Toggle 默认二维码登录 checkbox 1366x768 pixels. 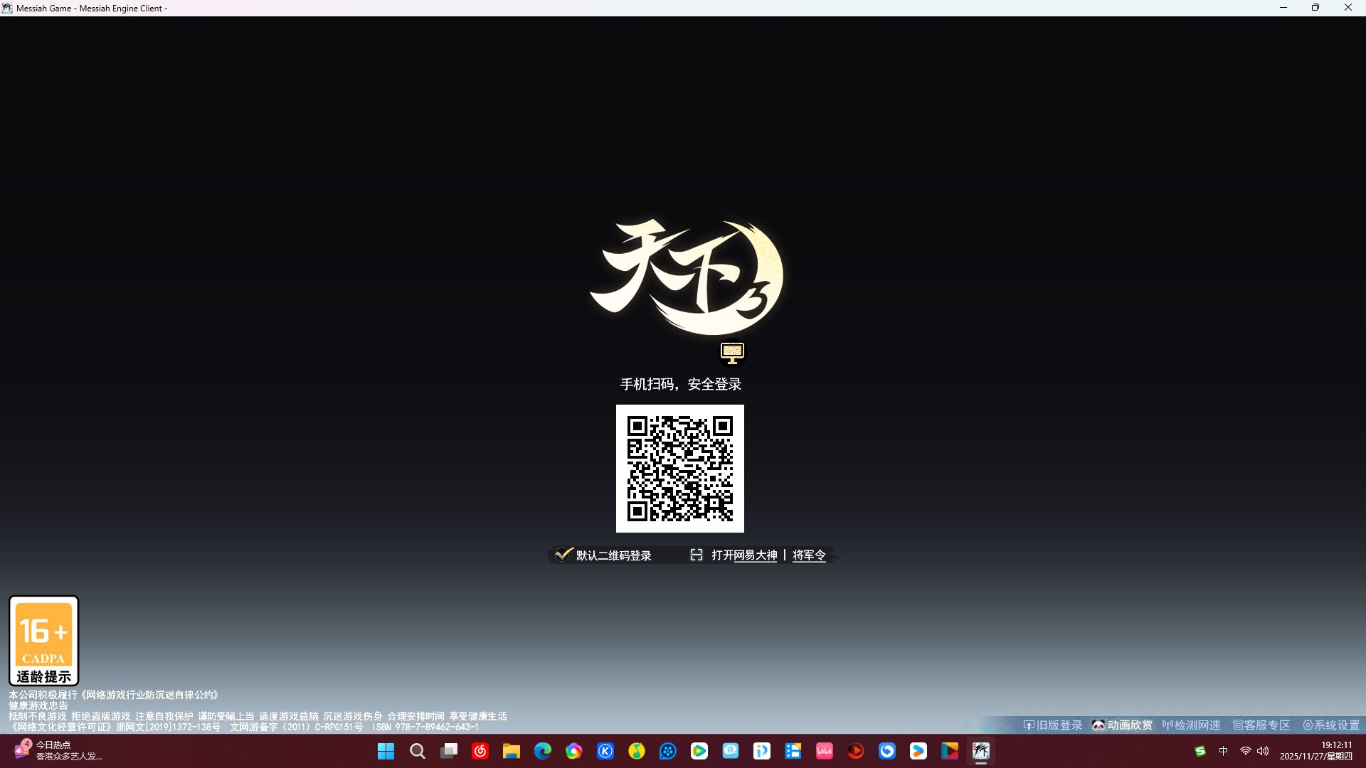(x=563, y=555)
